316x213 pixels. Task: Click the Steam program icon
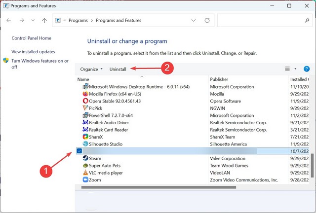tap(85, 159)
